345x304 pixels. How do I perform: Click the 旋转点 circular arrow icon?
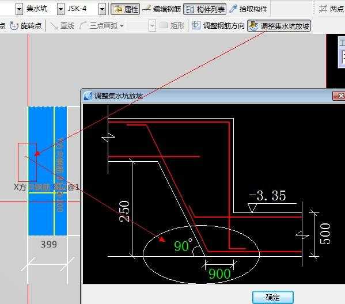(x=14, y=26)
